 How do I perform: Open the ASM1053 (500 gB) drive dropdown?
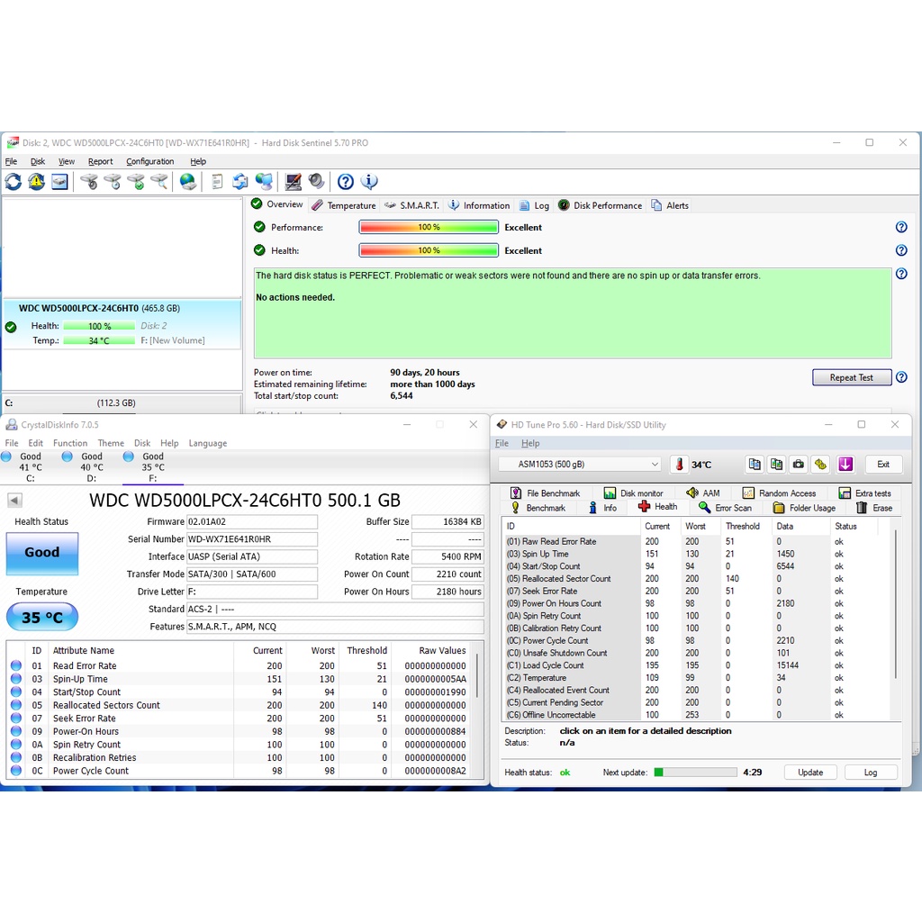point(581,465)
